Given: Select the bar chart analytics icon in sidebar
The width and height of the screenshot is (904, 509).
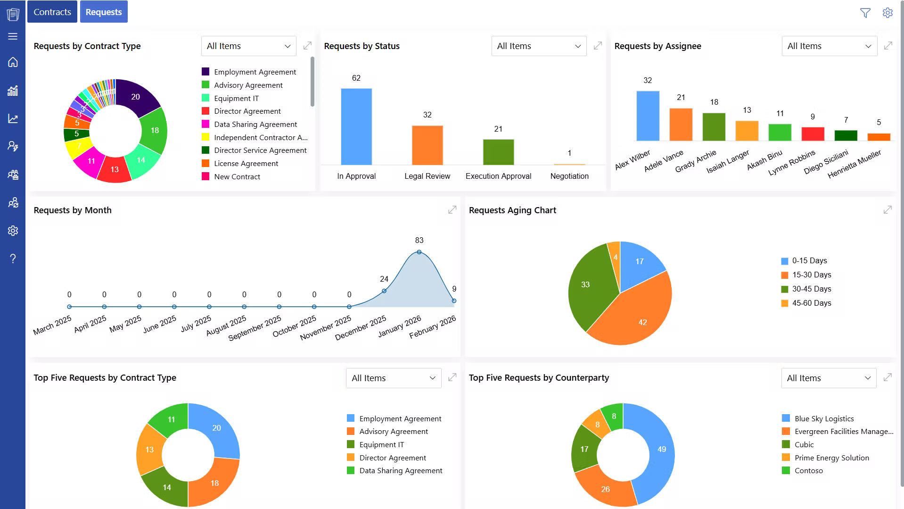Looking at the screenshot, I should [x=13, y=91].
